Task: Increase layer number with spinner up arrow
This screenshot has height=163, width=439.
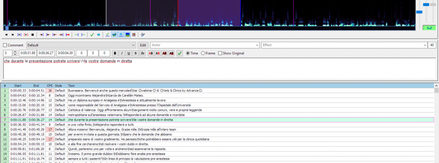Action: click(15, 51)
